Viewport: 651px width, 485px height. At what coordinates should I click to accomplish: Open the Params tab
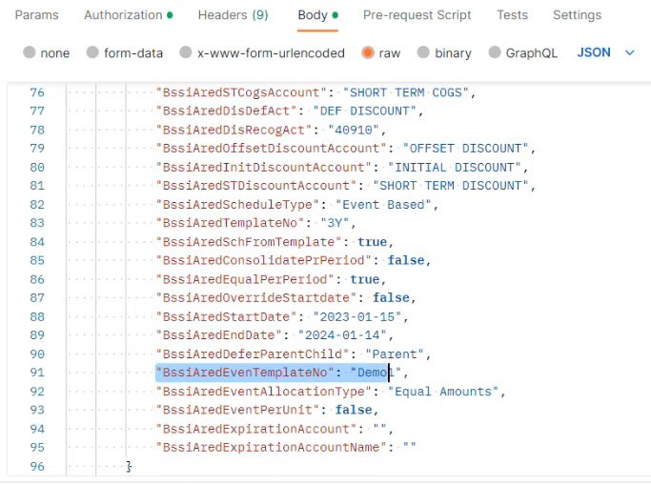[36, 15]
